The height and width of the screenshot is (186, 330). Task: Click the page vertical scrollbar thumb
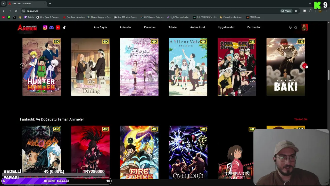tap(329, 75)
